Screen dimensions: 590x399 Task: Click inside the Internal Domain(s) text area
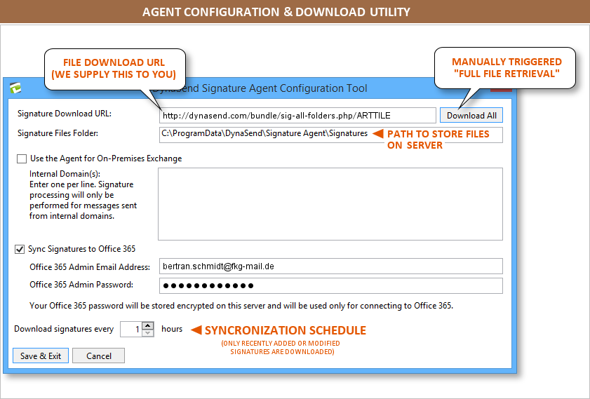[330, 204]
